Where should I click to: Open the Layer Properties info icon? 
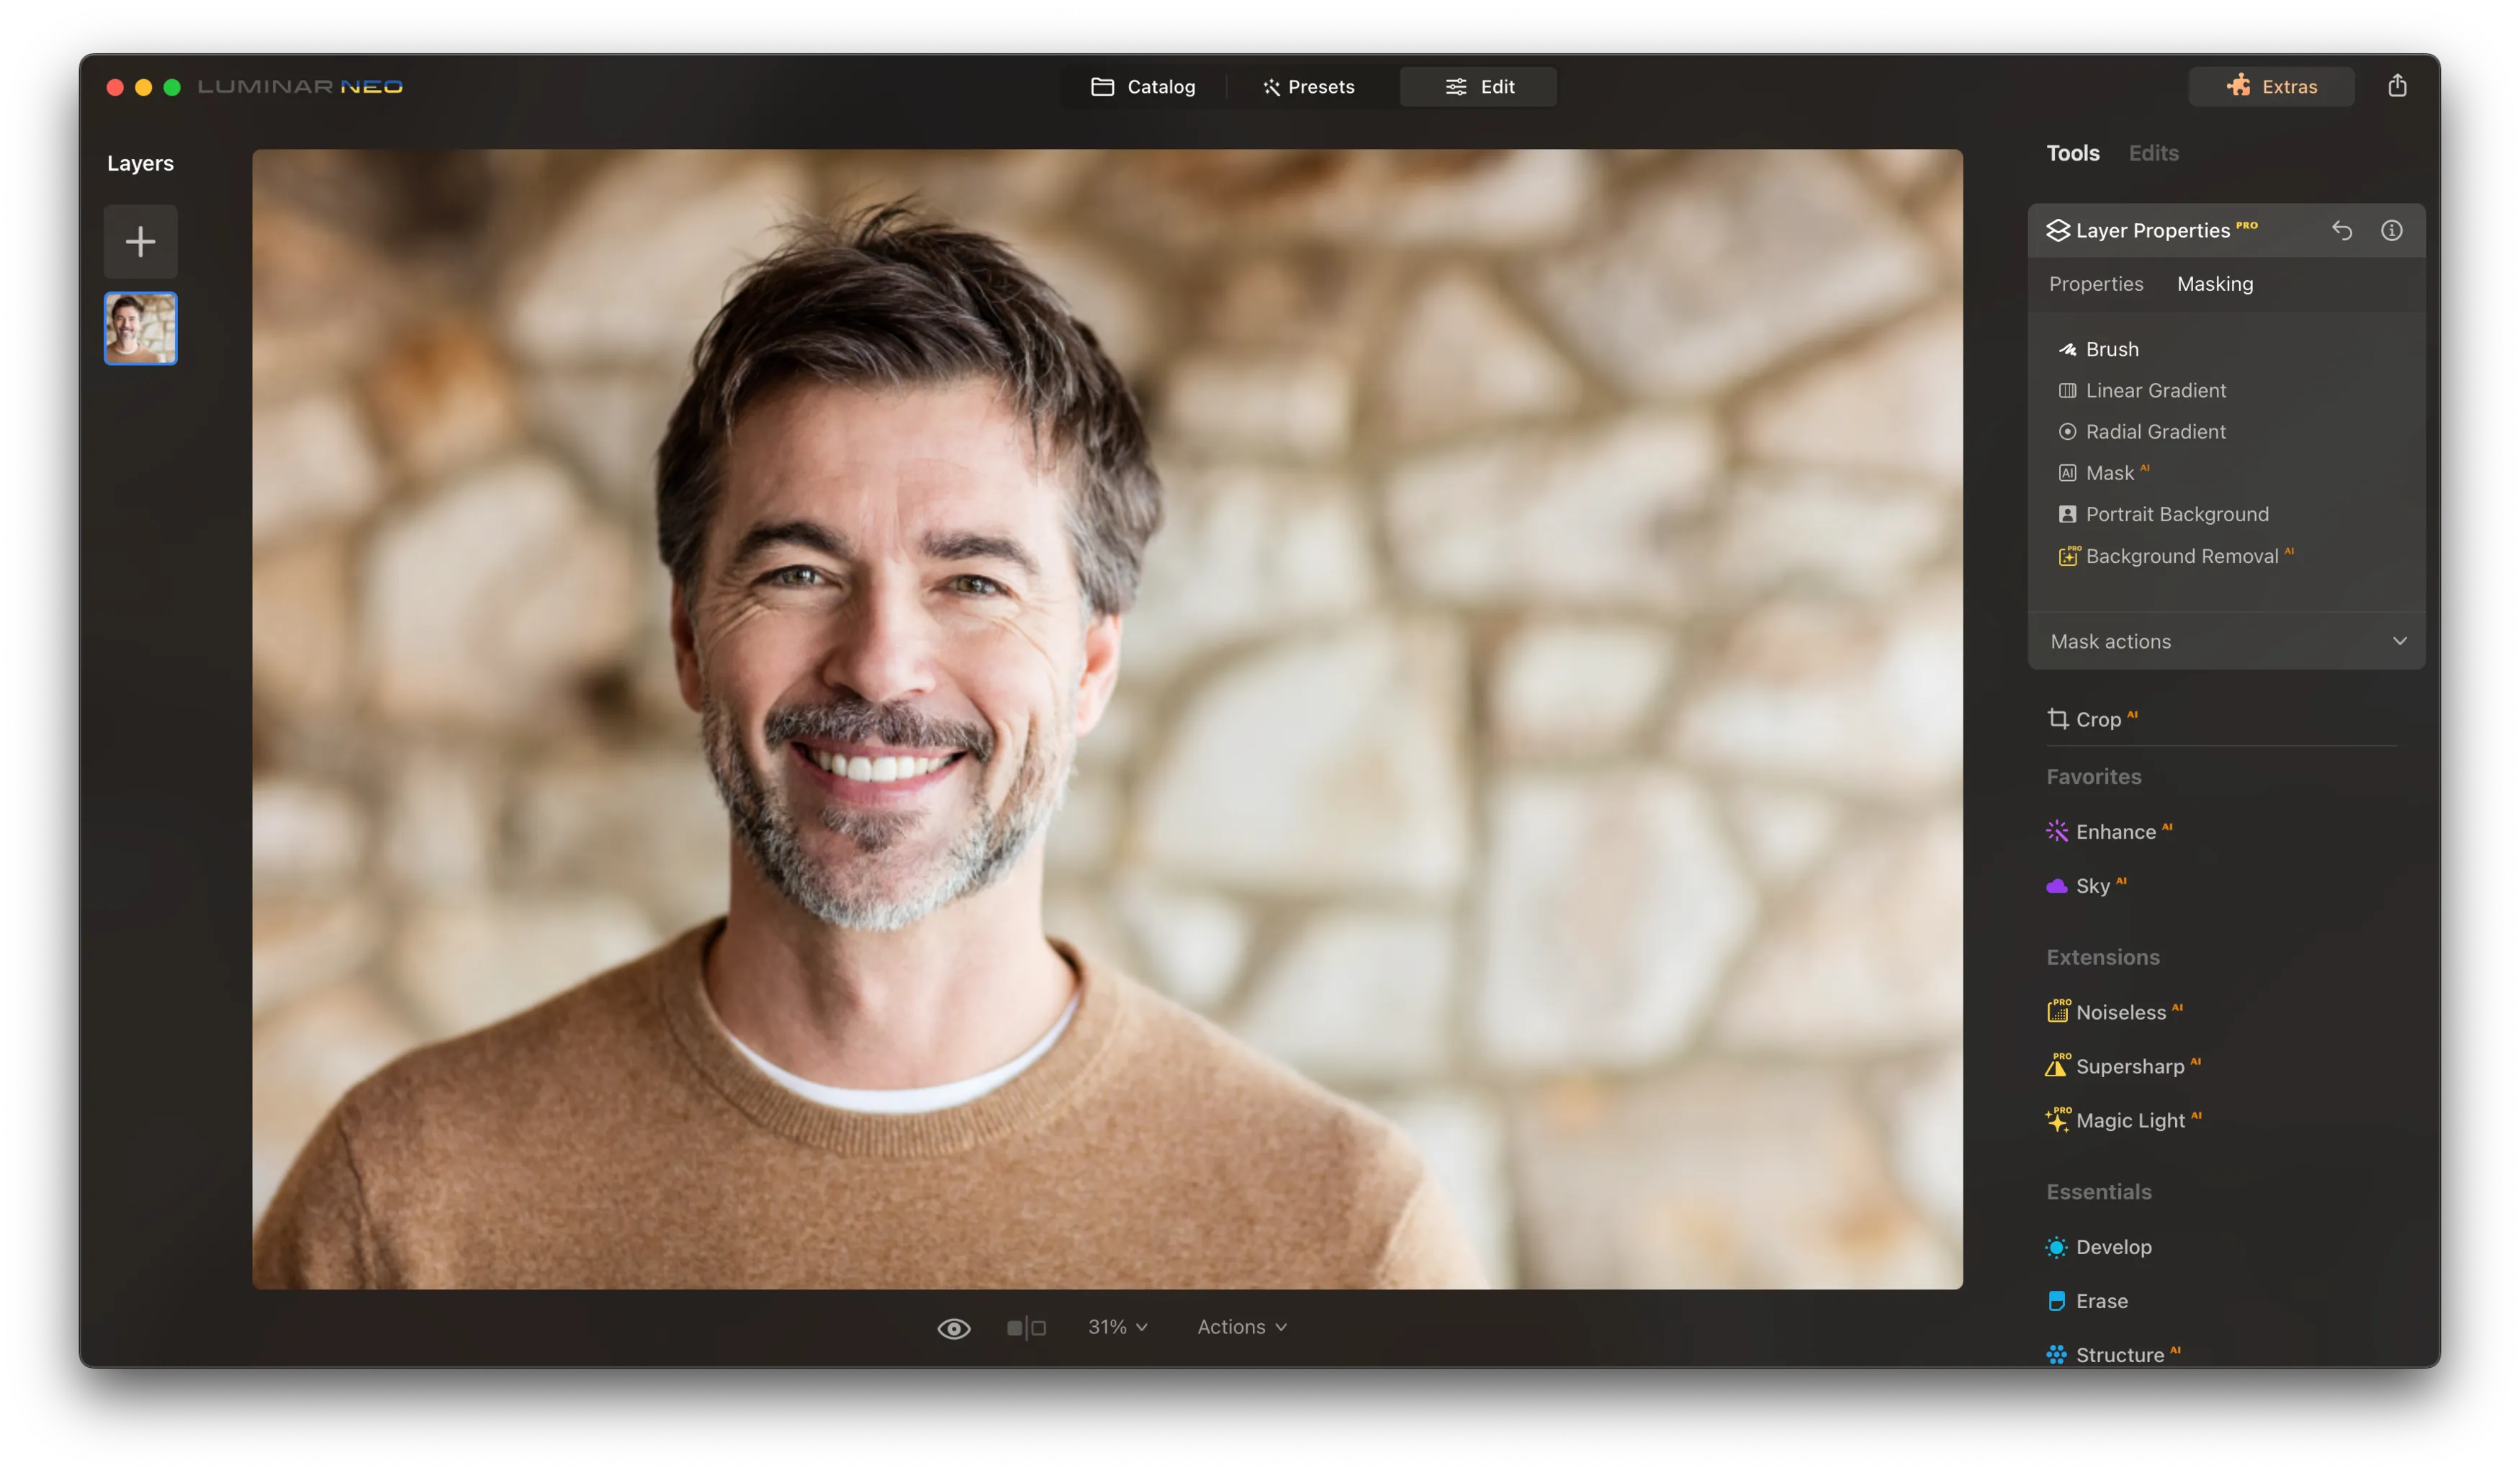(x=2391, y=231)
